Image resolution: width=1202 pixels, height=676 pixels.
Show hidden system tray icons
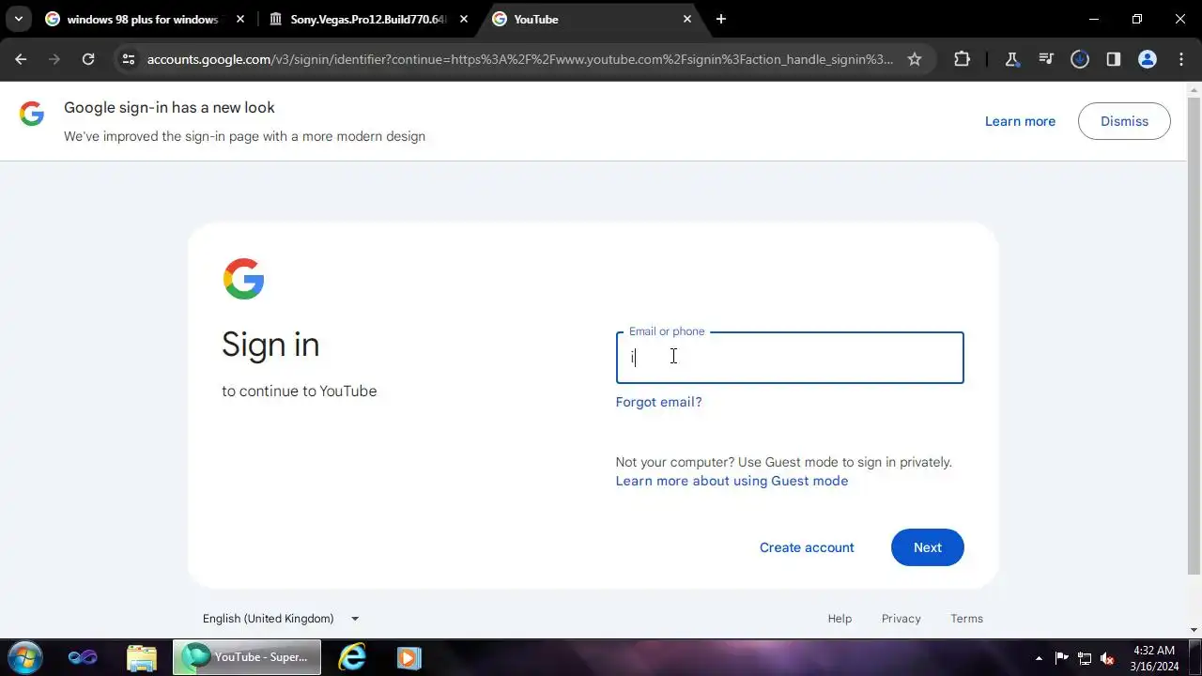coord(1039,658)
